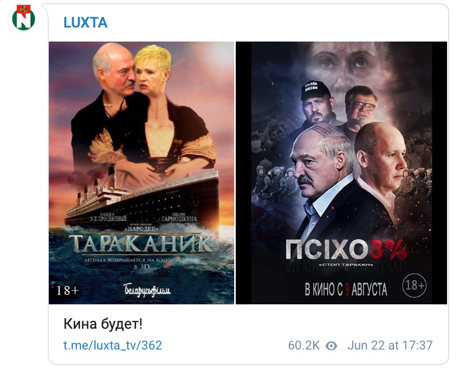Click the LUXTA channel name

86,22
